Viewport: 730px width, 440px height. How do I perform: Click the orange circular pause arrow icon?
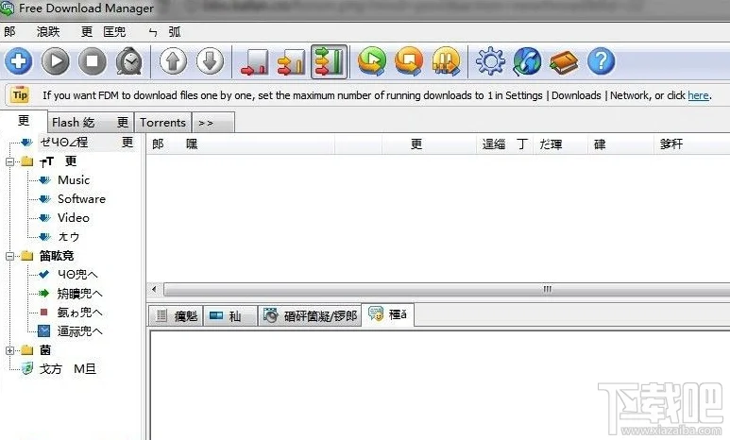[x=446, y=61]
